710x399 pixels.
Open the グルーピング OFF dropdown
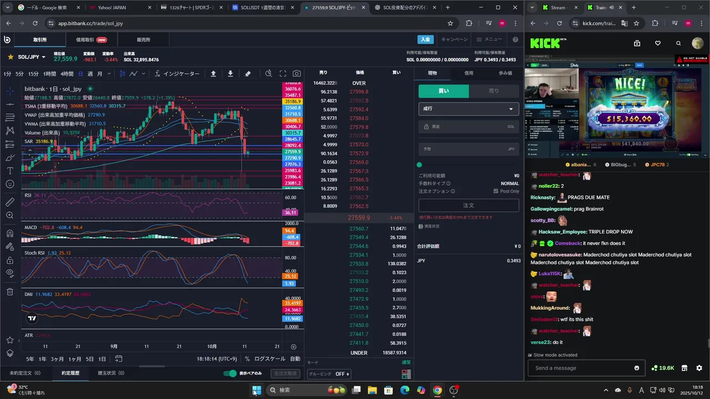(329, 374)
